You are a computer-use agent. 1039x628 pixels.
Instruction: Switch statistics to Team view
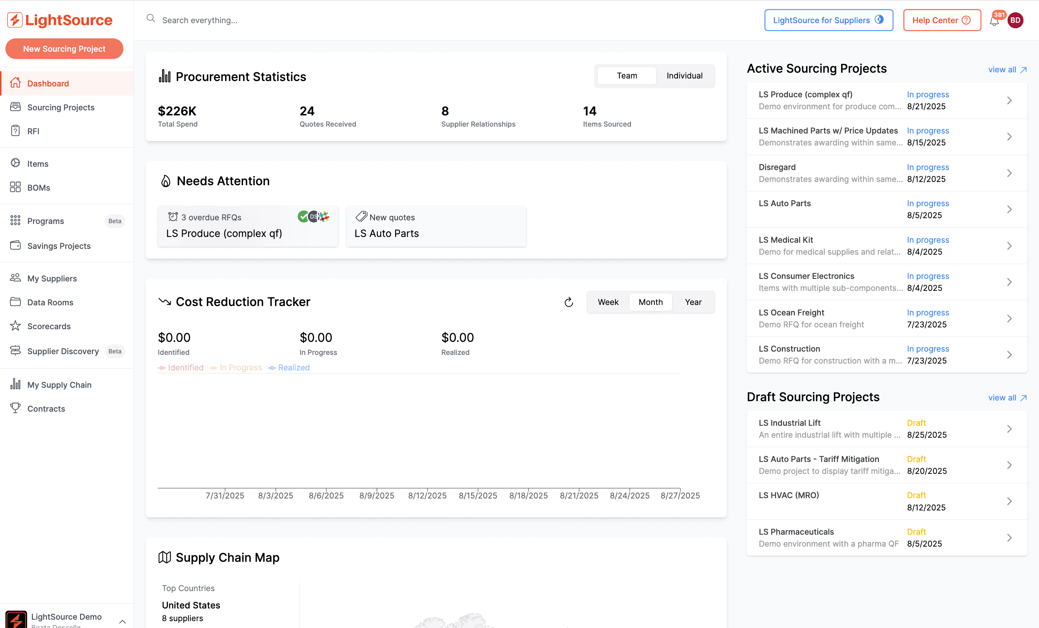pos(627,76)
